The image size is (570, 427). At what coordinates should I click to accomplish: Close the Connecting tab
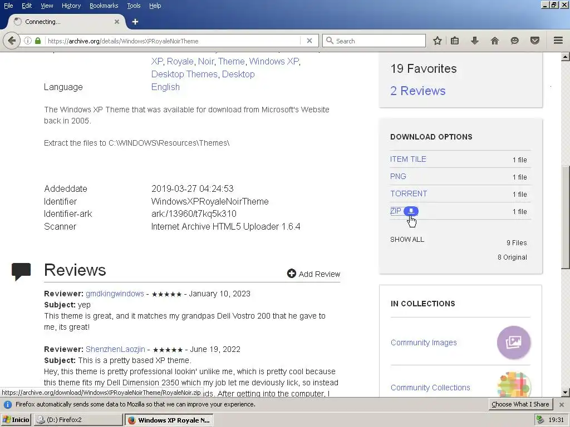click(117, 22)
